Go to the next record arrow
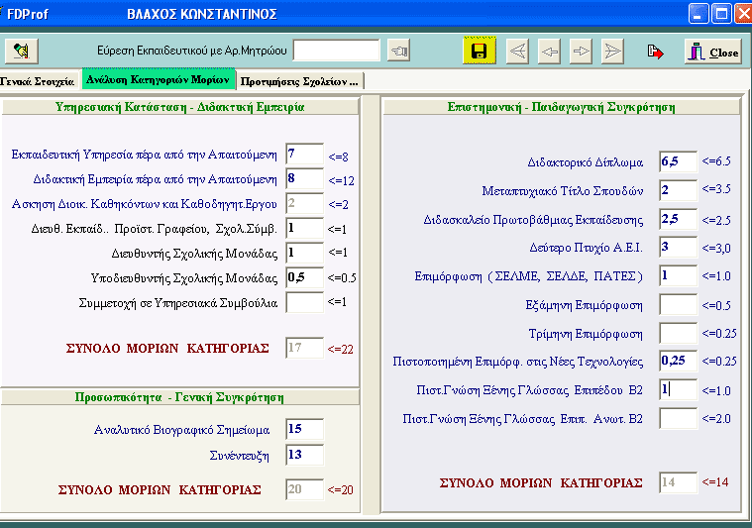The height and width of the screenshot is (528, 752). pos(582,52)
